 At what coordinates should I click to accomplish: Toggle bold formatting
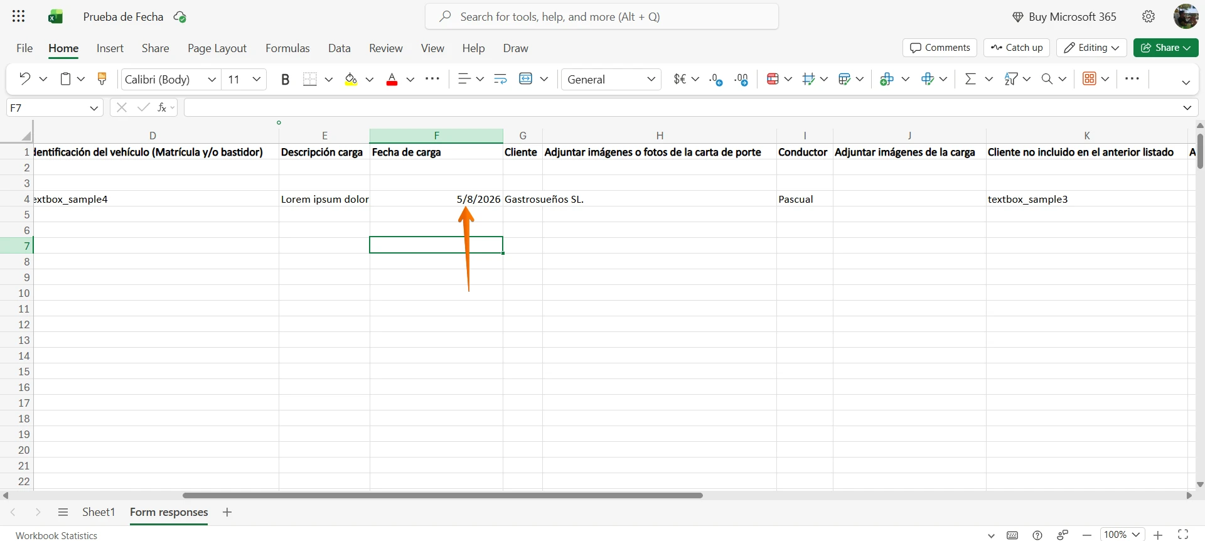(285, 79)
